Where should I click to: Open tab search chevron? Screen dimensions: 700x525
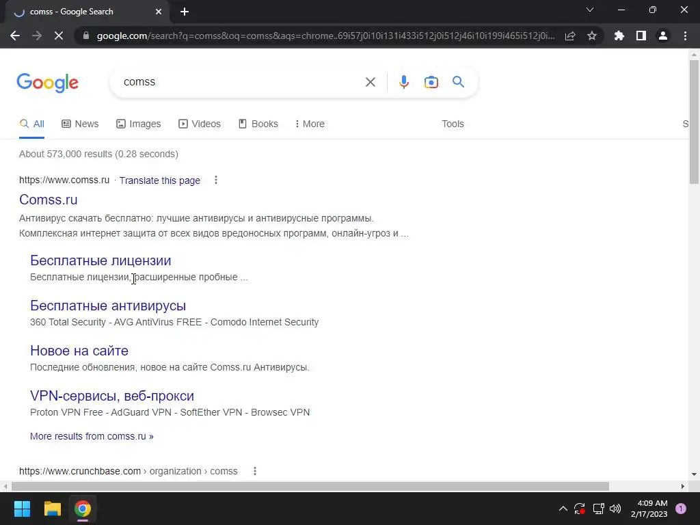pos(590,10)
